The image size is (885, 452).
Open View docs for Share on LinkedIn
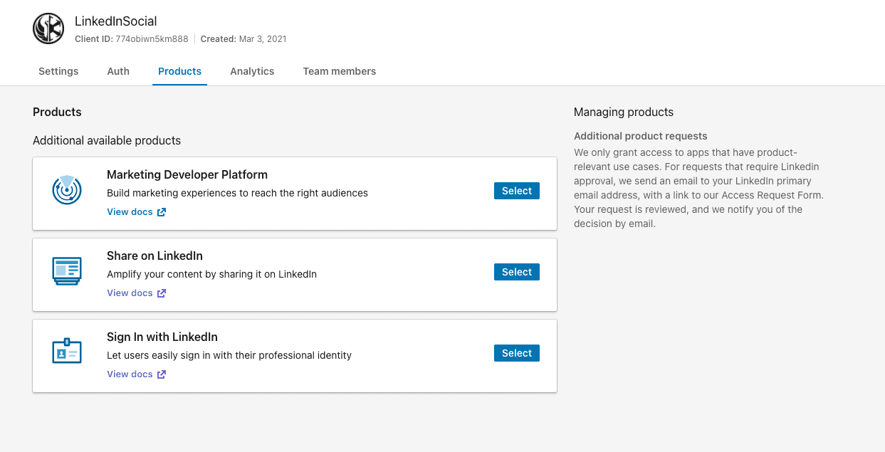130,293
